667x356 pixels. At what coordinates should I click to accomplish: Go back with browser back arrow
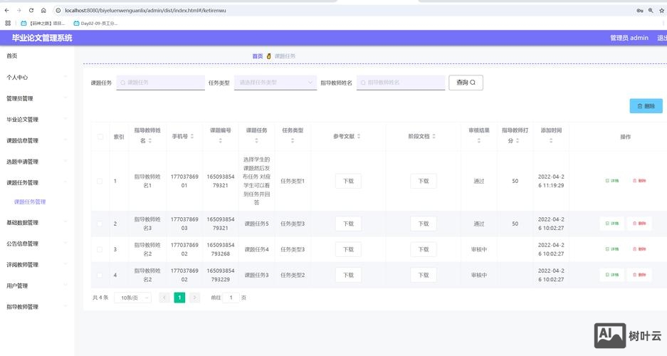coord(7,10)
